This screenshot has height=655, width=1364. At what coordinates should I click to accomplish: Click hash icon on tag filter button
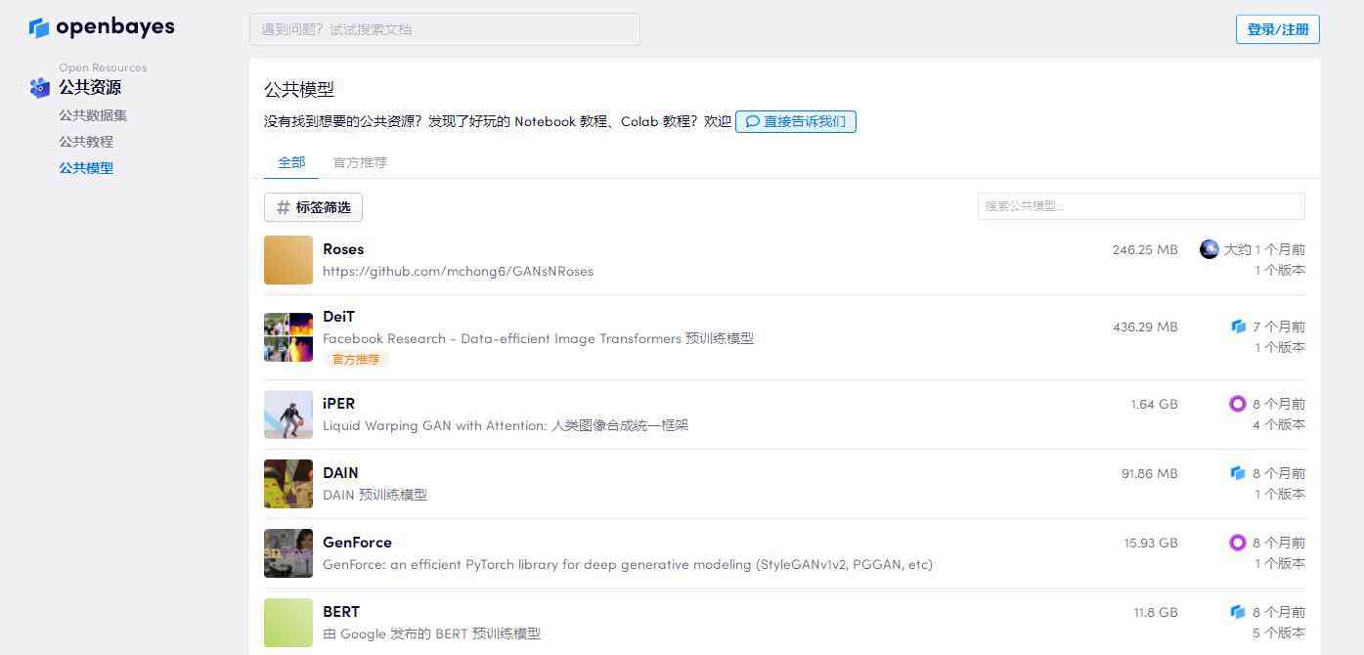(284, 207)
